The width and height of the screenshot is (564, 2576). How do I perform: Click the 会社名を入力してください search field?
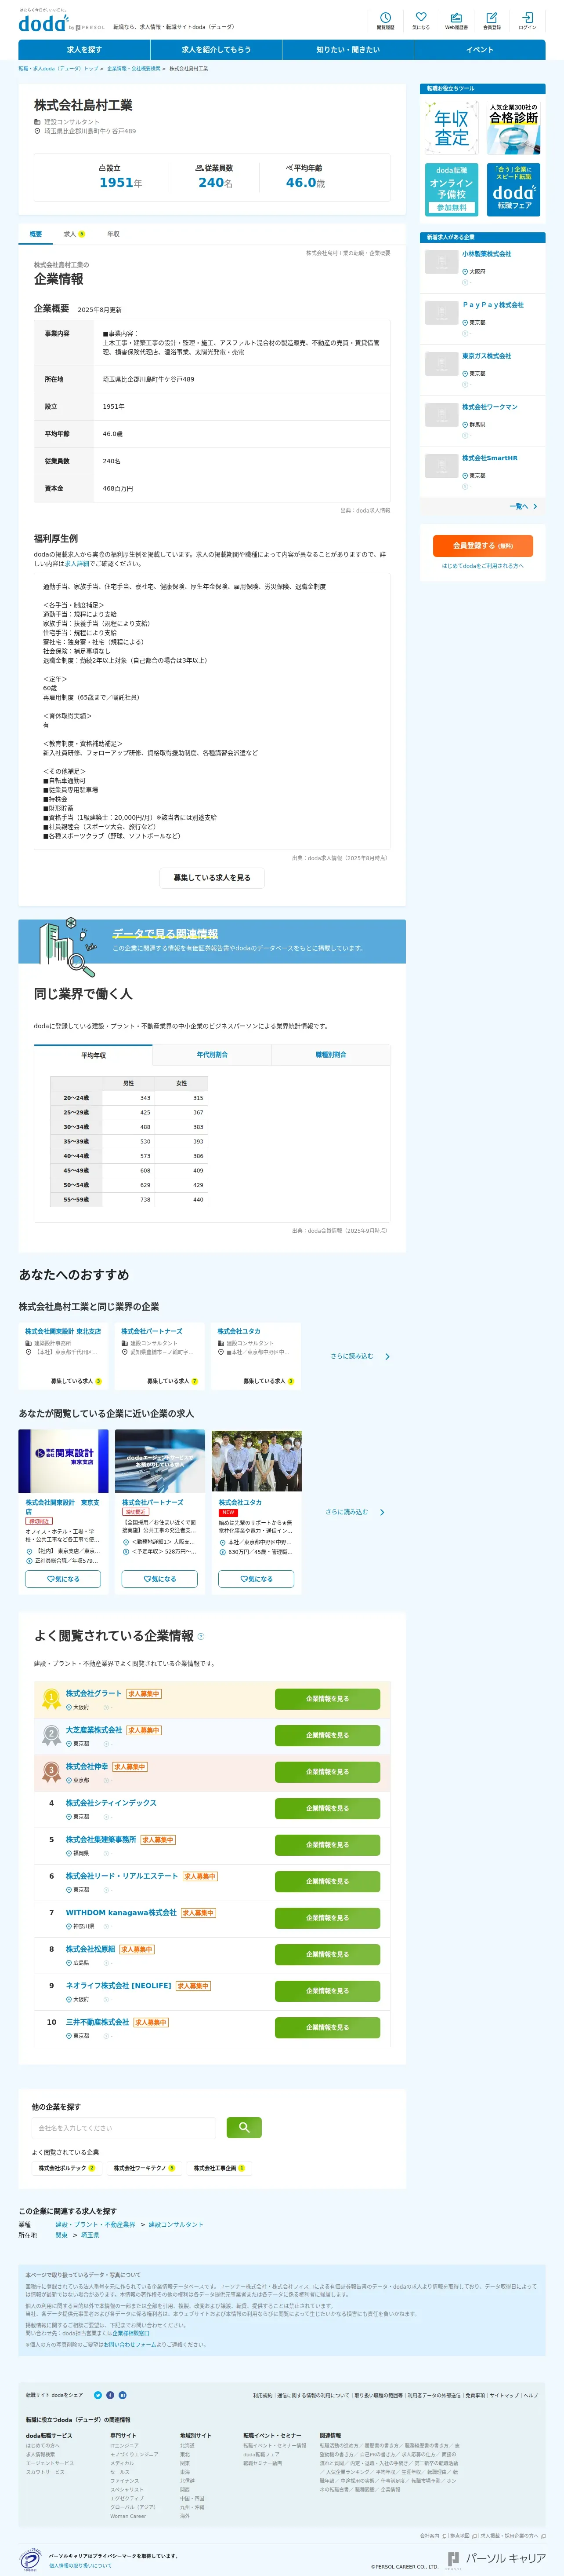(x=124, y=2128)
